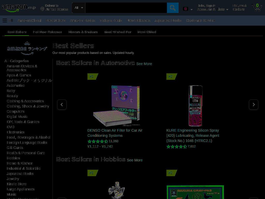Select the DVD category
Screen dimensions: 265x199
coord(10,127)
